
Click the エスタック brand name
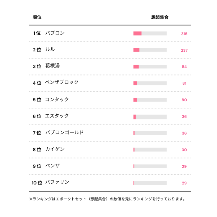57,116
